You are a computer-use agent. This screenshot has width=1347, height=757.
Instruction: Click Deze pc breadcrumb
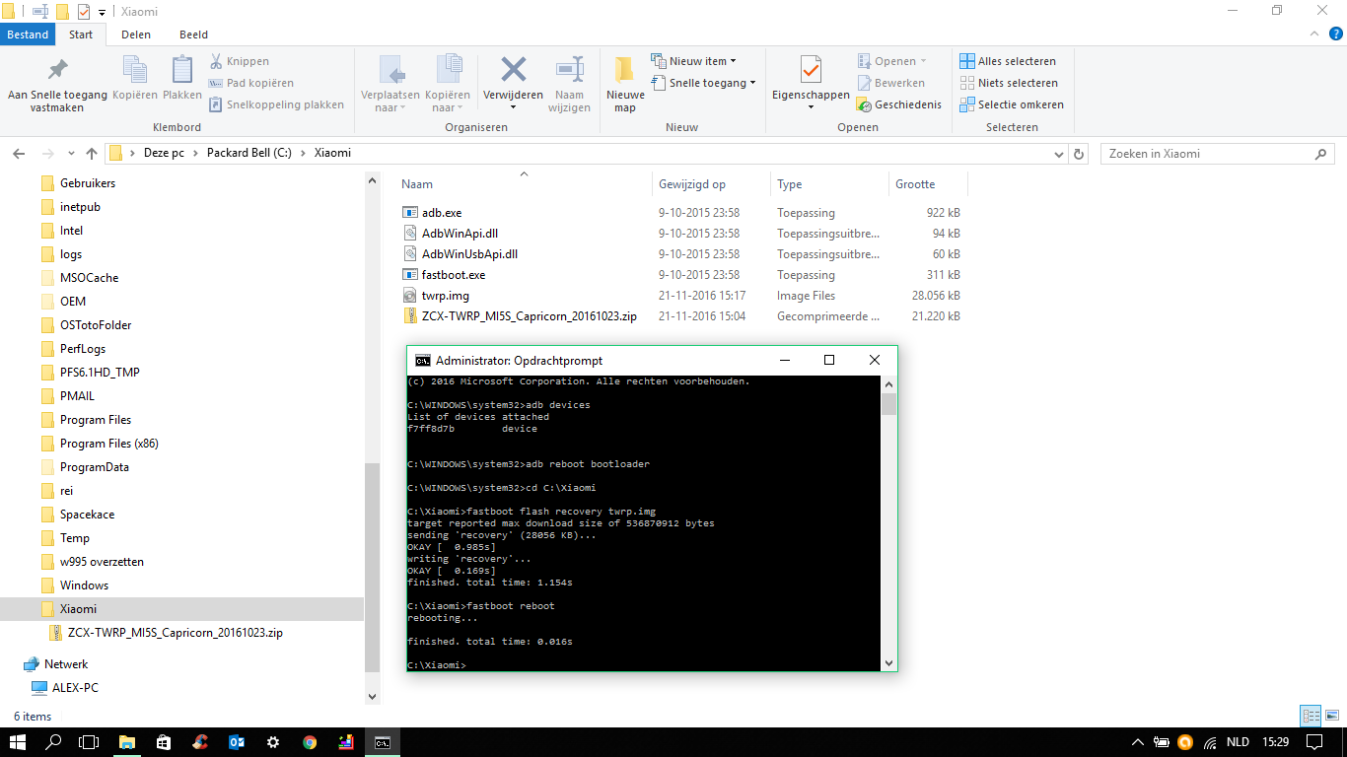pyautogui.click(x=164, y=154)
